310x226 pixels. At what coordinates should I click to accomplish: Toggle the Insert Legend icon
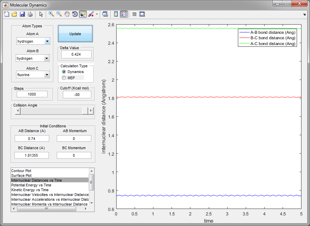pyautogui.click(x=124, y=14)
